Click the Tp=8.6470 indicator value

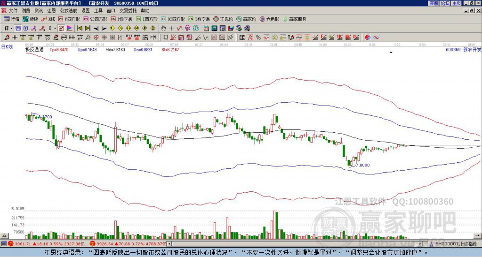pos(59,49)
